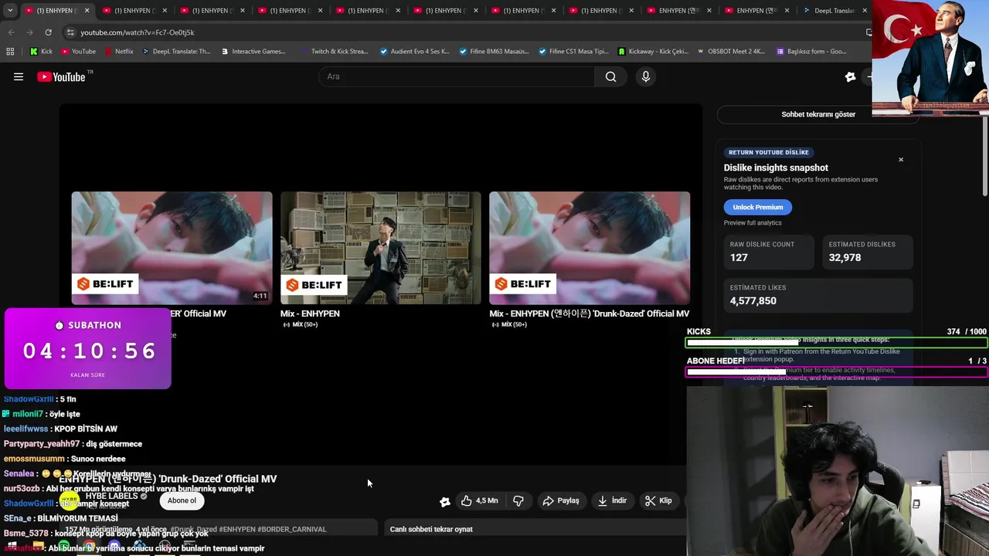Open the #BORDER_CARNIVAL hashtag link
The height and width of the screenshot is (556, 989).
pos(292,530)
